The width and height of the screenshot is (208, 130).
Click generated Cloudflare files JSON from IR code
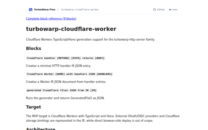tap(62, 90)
